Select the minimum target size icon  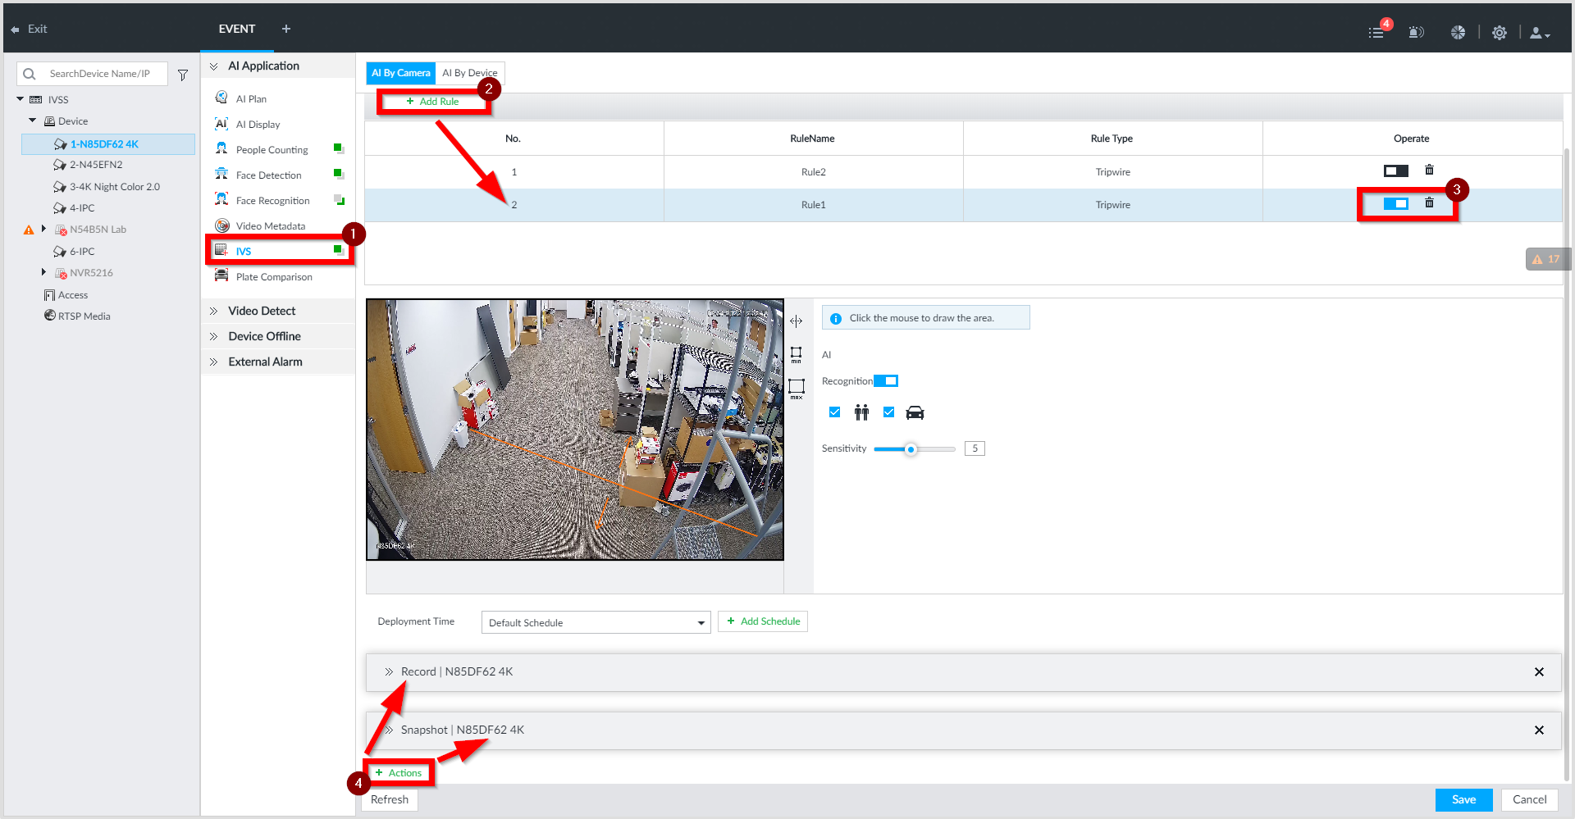[x=796, y=354]
